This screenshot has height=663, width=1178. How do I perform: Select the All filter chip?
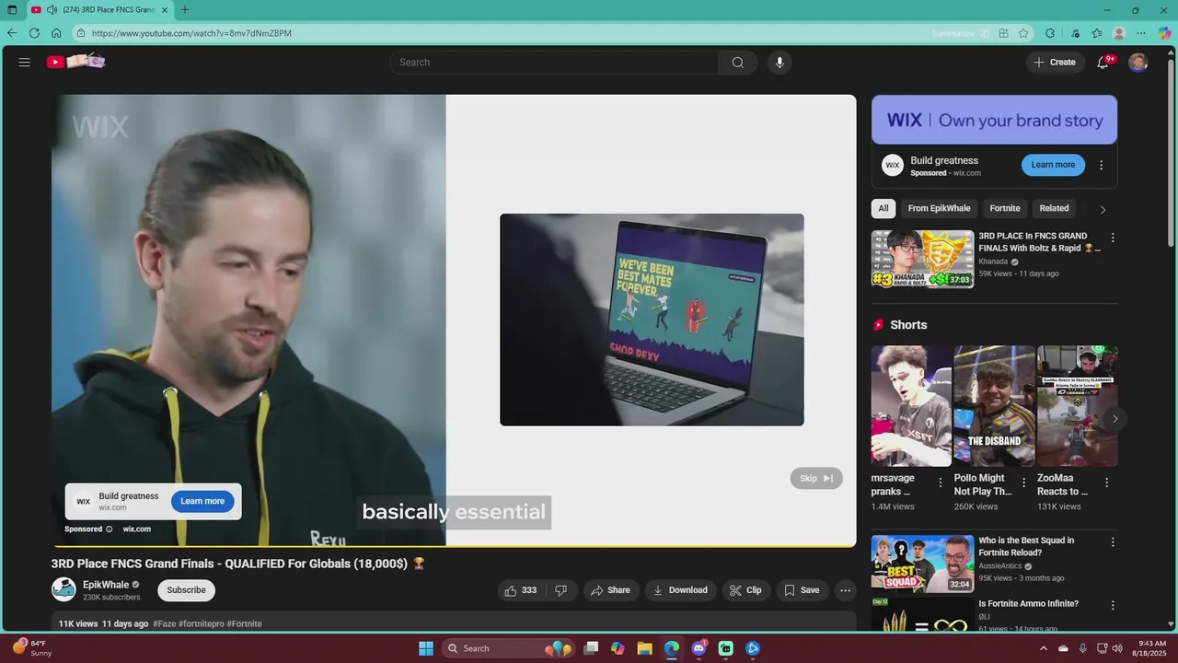[x=883, y=208]
